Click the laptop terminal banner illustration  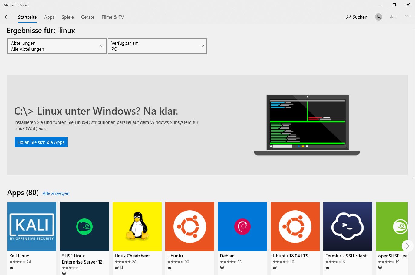tap(307, 125)
